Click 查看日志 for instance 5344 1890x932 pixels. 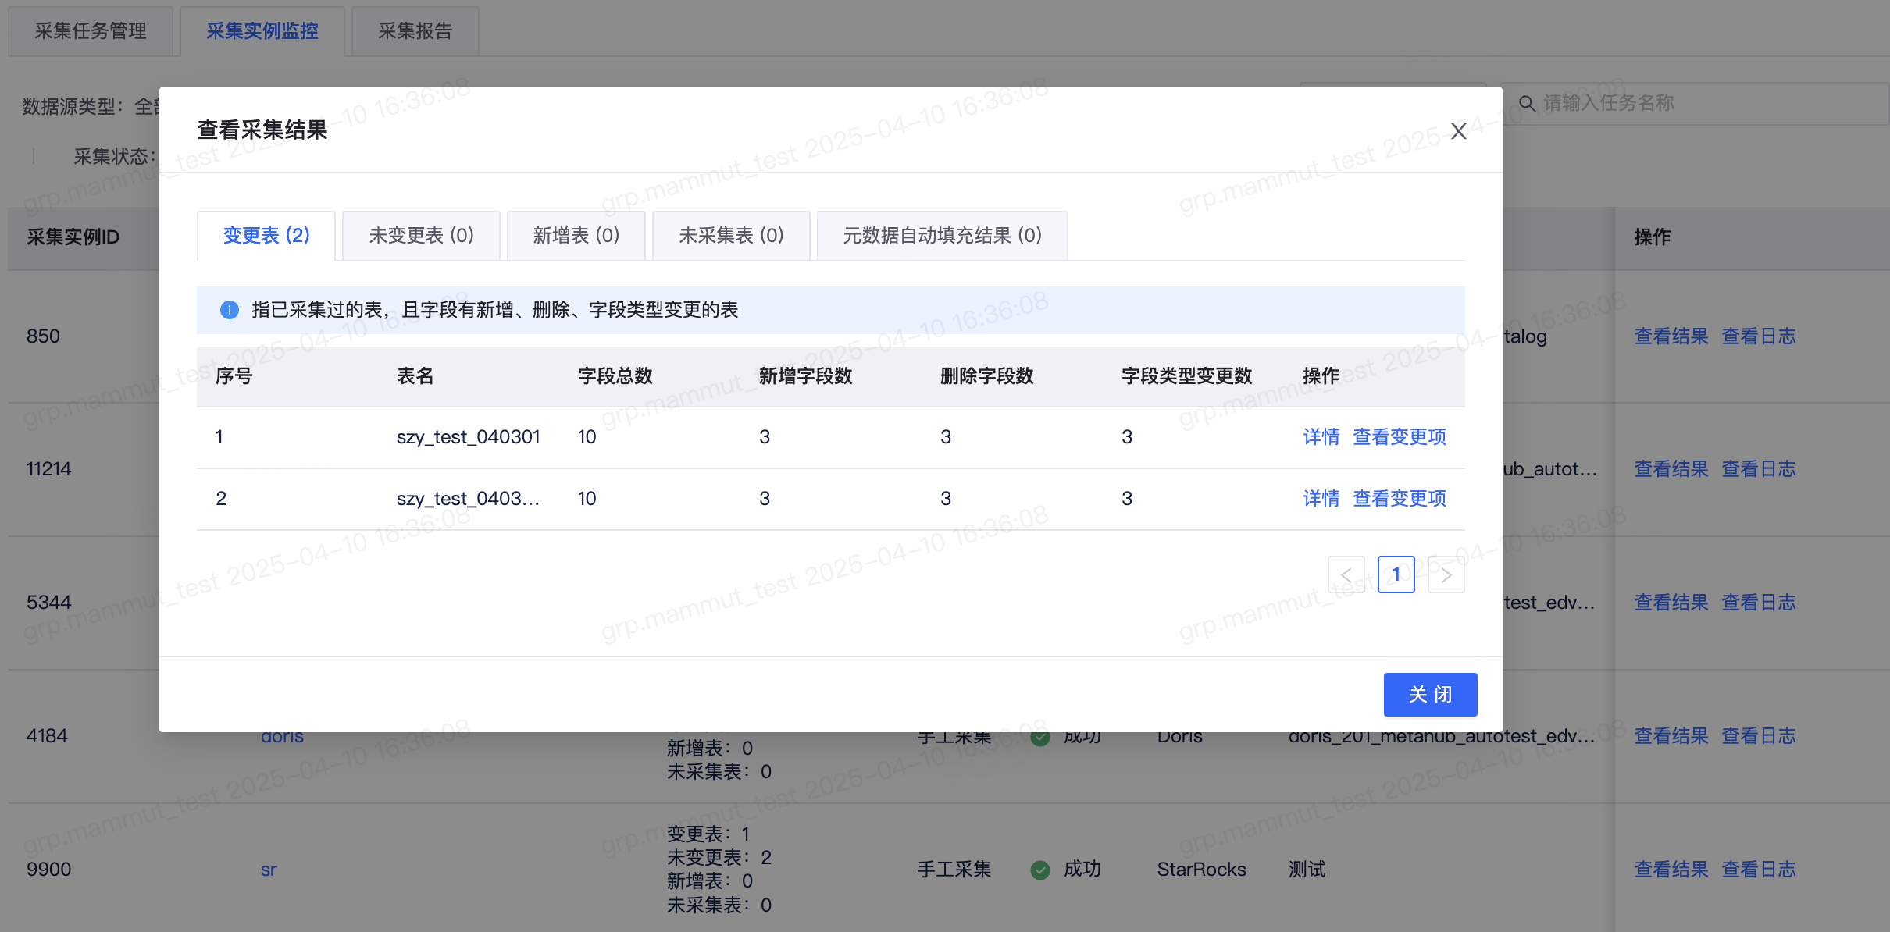(1759, 603)
